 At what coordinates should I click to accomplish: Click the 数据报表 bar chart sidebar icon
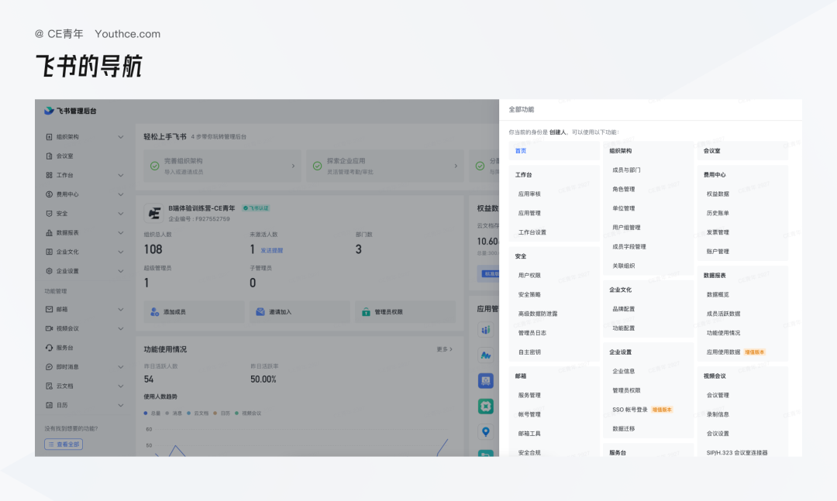coord(49,232)
